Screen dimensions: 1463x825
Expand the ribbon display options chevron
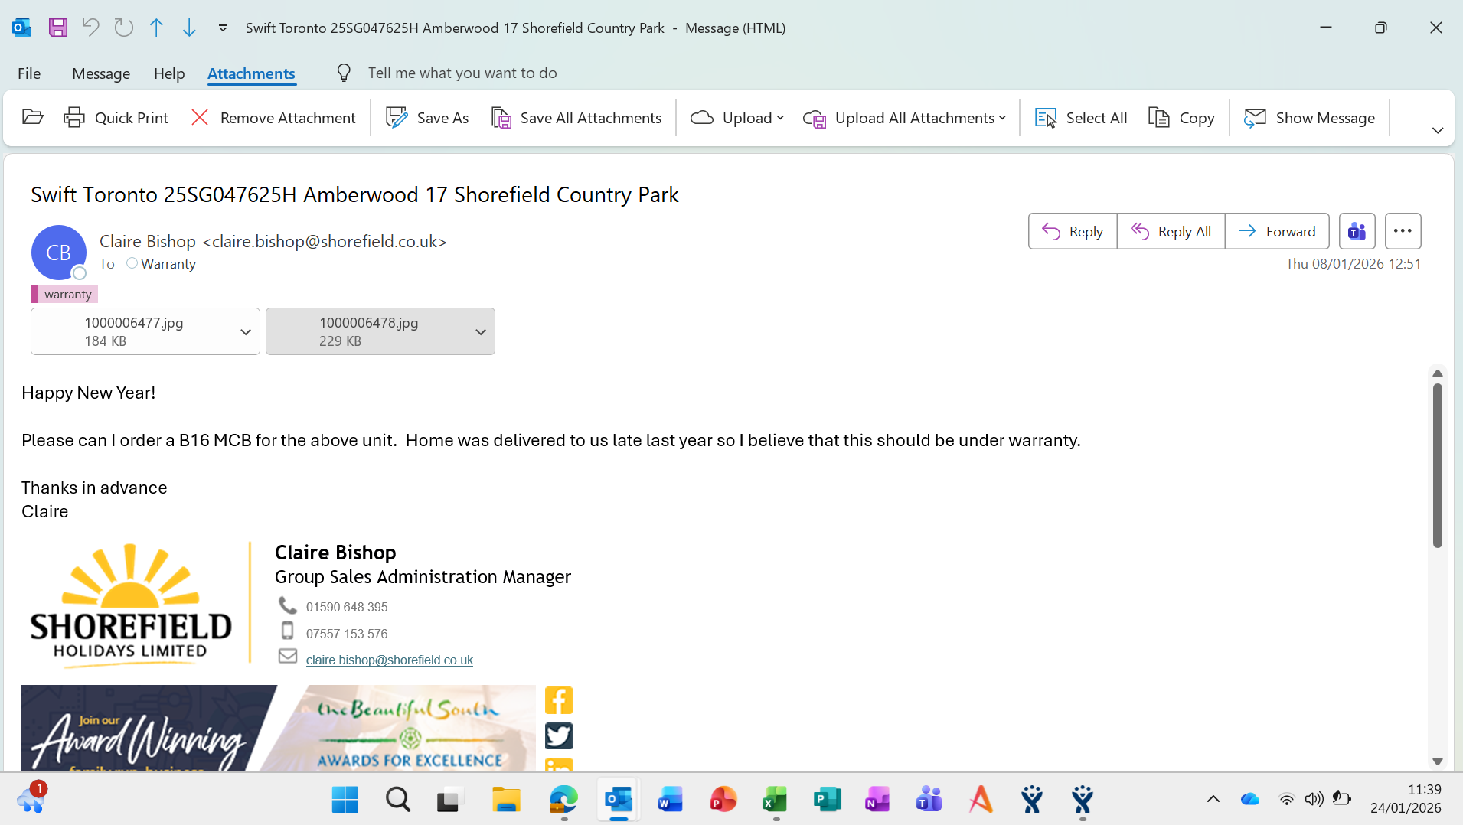tap(1438, 131)
